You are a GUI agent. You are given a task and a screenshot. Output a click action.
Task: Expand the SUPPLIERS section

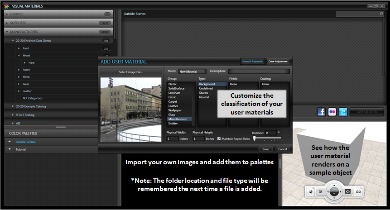7,23
